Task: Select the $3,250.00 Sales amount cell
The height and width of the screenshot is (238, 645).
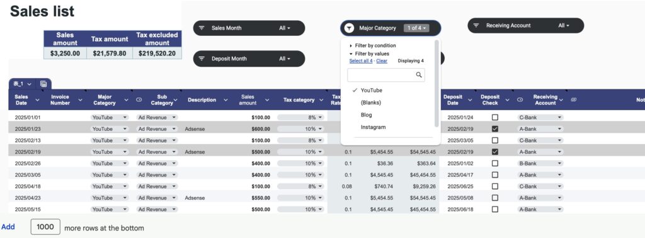Action: [65, 53]
